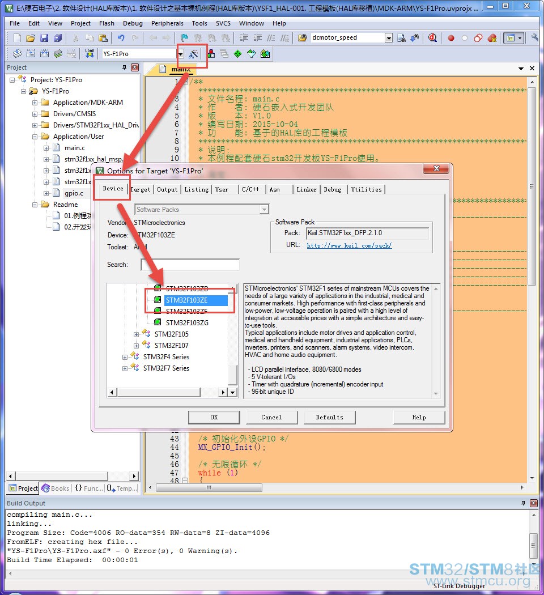The height and width of the screenshot is (595, 544).
Task: Switch to the Output tab
Action: (167, 189)
